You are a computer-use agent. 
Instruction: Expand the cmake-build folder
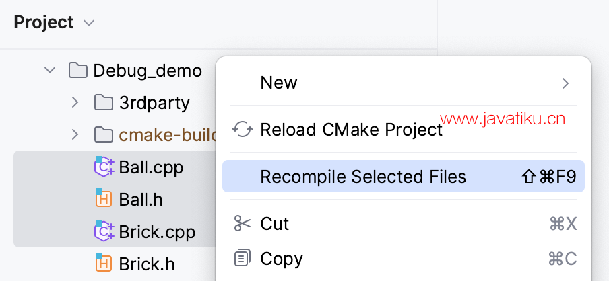pos(75,135)
